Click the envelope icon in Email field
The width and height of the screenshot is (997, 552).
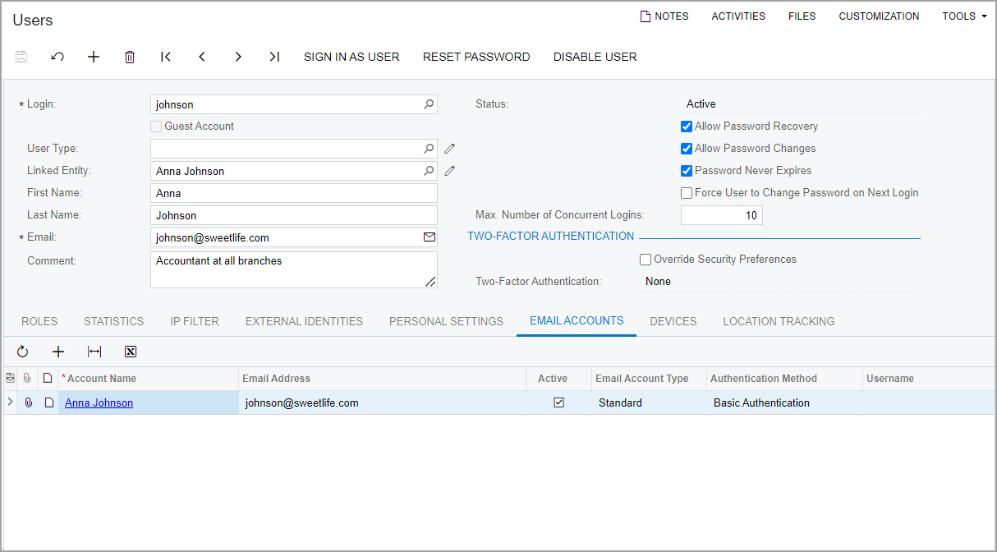[429, 237]
